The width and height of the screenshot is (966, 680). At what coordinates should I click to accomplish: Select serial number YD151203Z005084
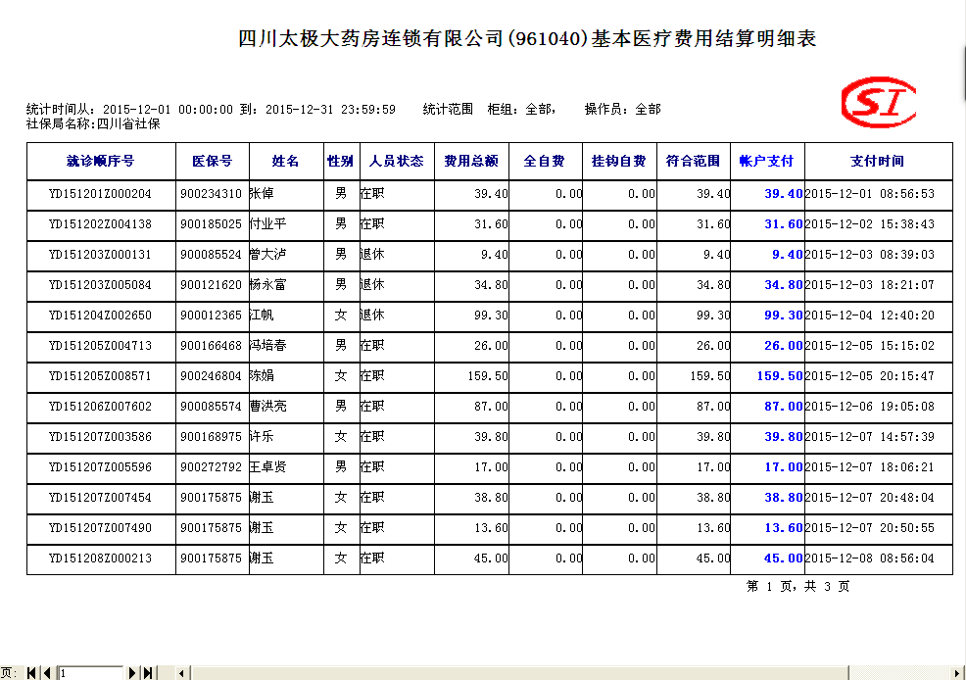tap(100, 285)
